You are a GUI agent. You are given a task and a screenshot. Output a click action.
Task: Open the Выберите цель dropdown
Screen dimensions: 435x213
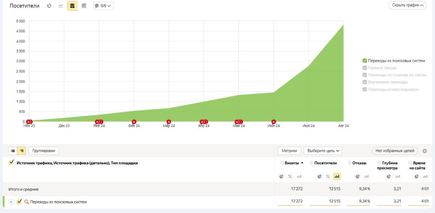(323, 151)
